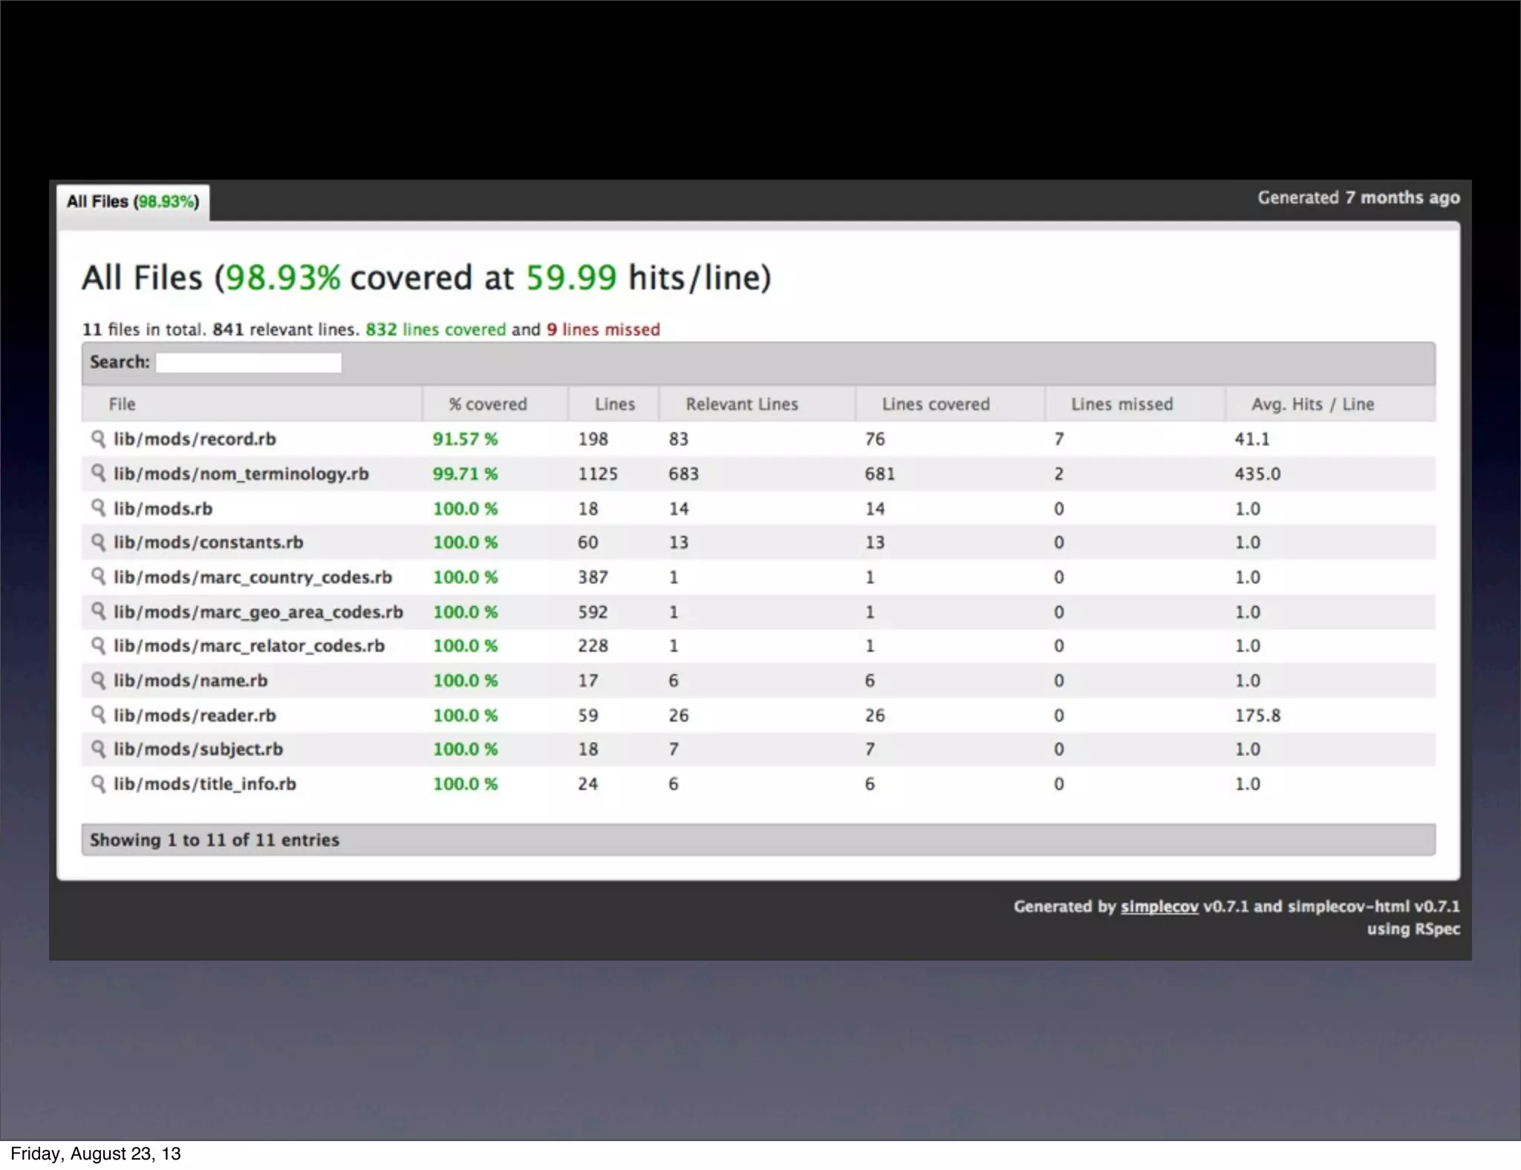Viewport: 1521px width, 1170px height.
Task: Sort by Relevant Lines column header
Action: (x=741, y=404)
